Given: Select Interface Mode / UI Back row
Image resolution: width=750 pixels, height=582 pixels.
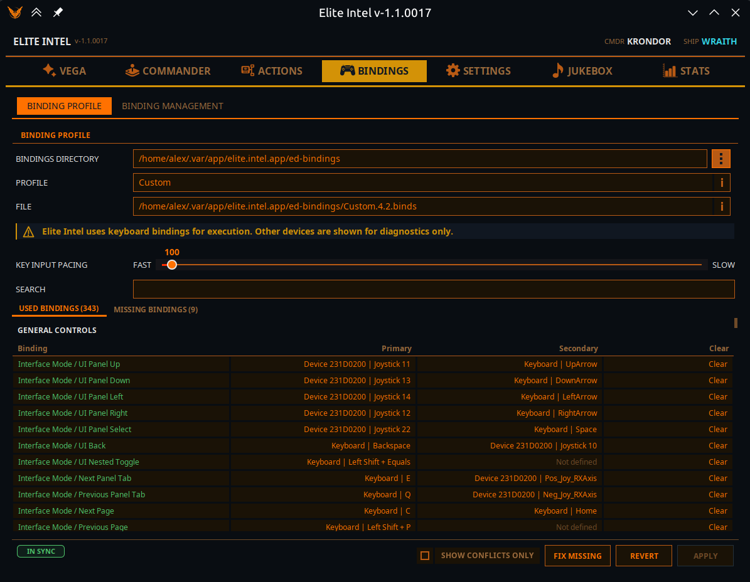Looking at the screenshot, I should point(373,445).
